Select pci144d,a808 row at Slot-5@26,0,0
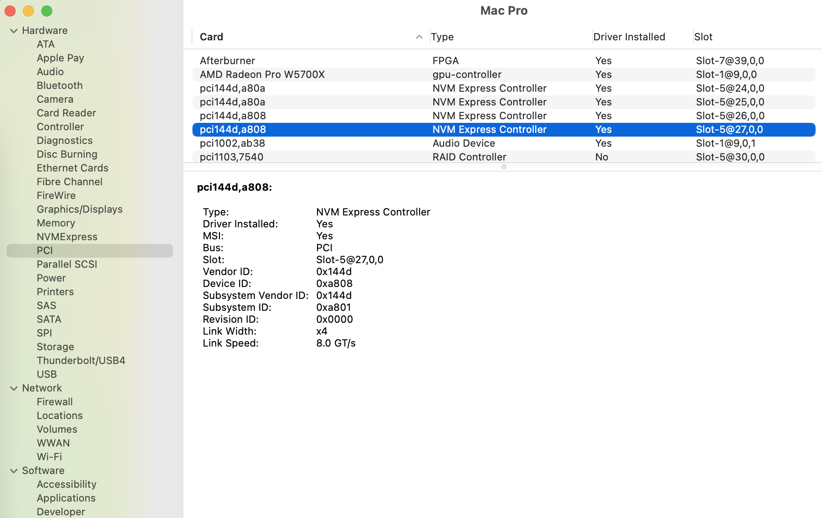 504,116
